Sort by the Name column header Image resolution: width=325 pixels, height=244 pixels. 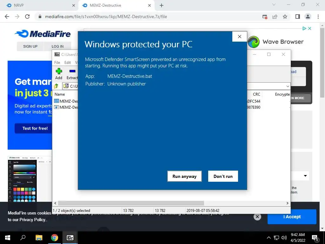[60, 94]
